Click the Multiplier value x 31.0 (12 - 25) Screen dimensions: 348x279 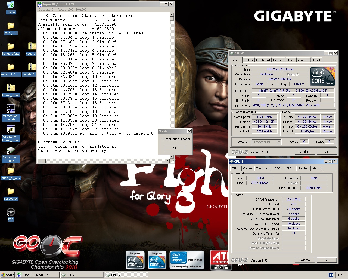[x=265, y=122]
